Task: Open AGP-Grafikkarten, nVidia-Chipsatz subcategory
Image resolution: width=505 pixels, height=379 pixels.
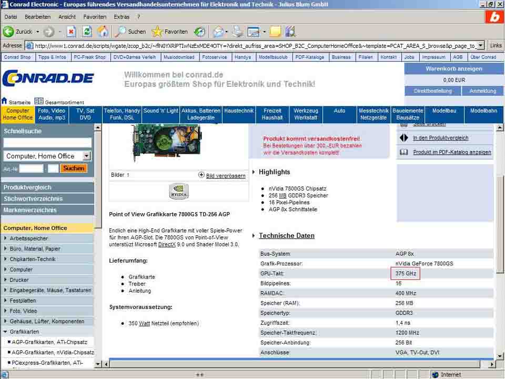Action: [x=53, y=352]
